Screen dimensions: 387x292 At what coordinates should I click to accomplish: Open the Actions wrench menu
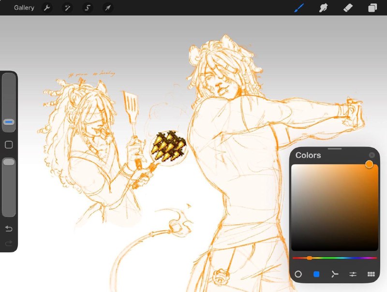[47, 8]
